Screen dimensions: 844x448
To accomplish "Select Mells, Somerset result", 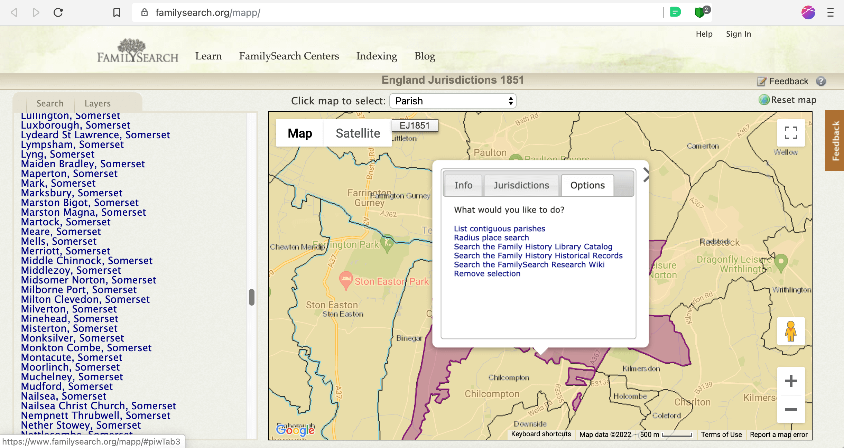I will click(59, 241).
